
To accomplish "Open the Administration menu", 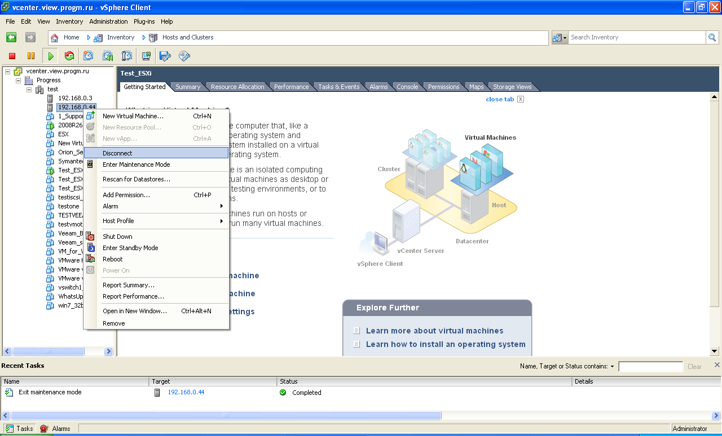I will pos(108,21).
